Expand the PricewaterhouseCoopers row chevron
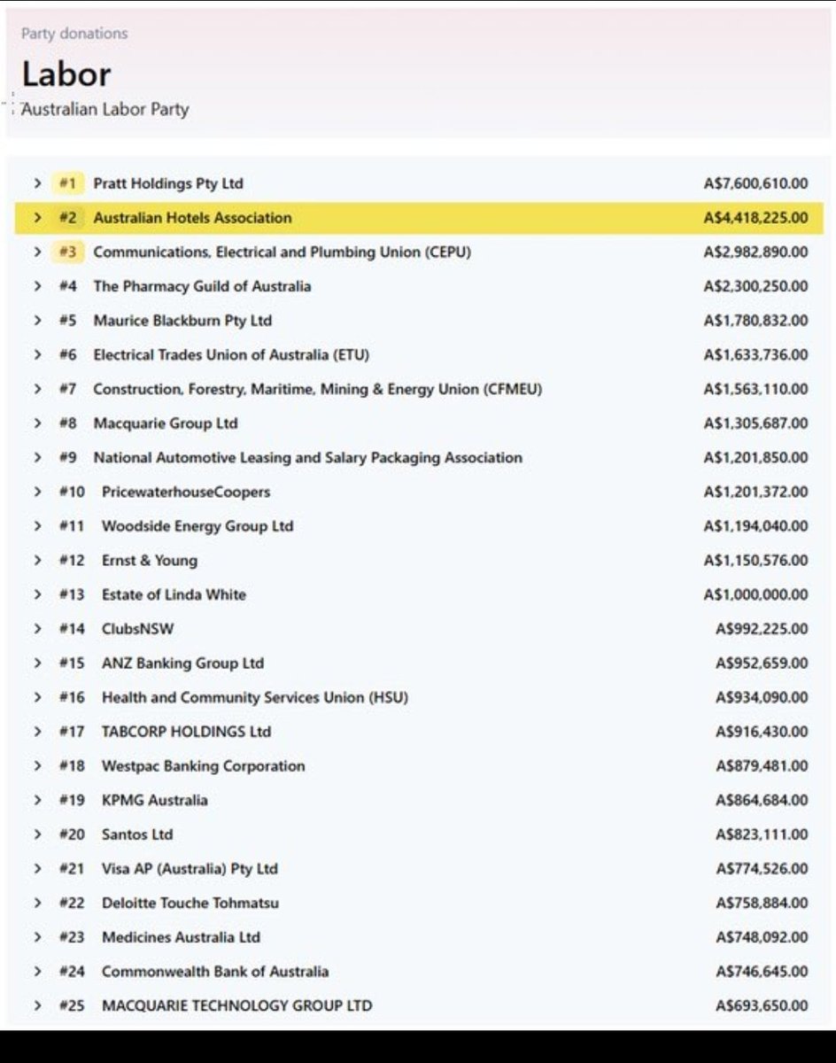 (37, 492)
